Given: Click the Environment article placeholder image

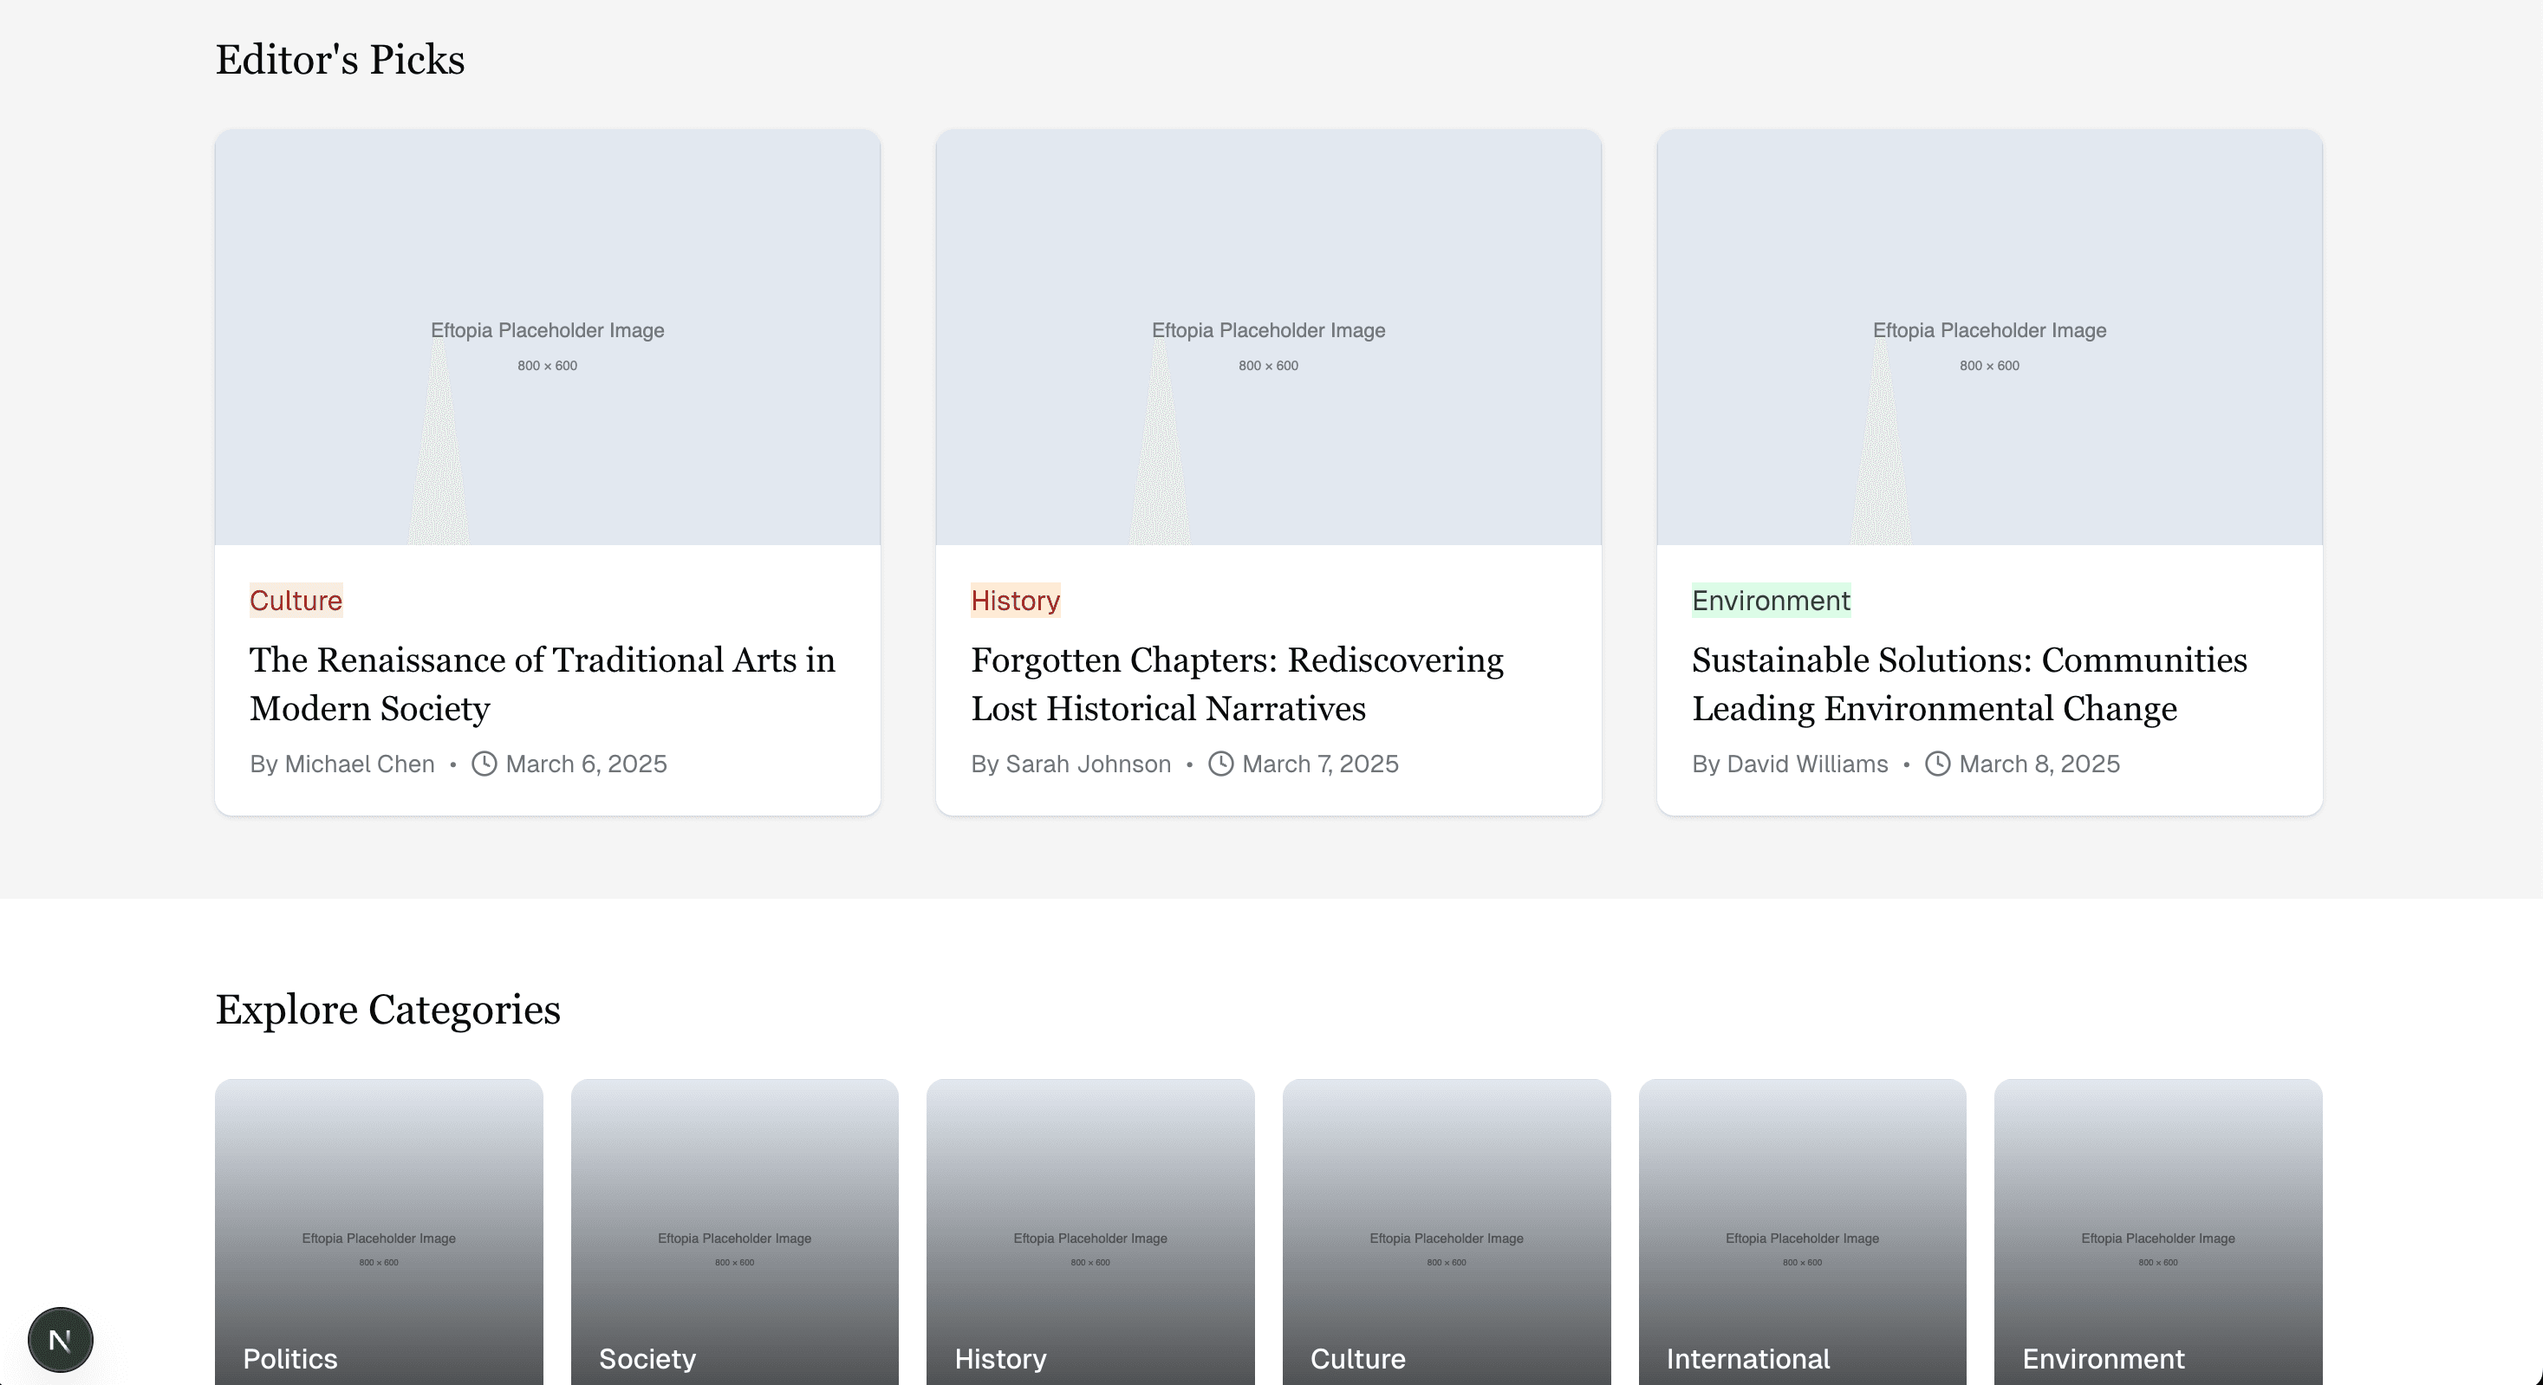Looking at the screenshot, I should [1988, 338].
